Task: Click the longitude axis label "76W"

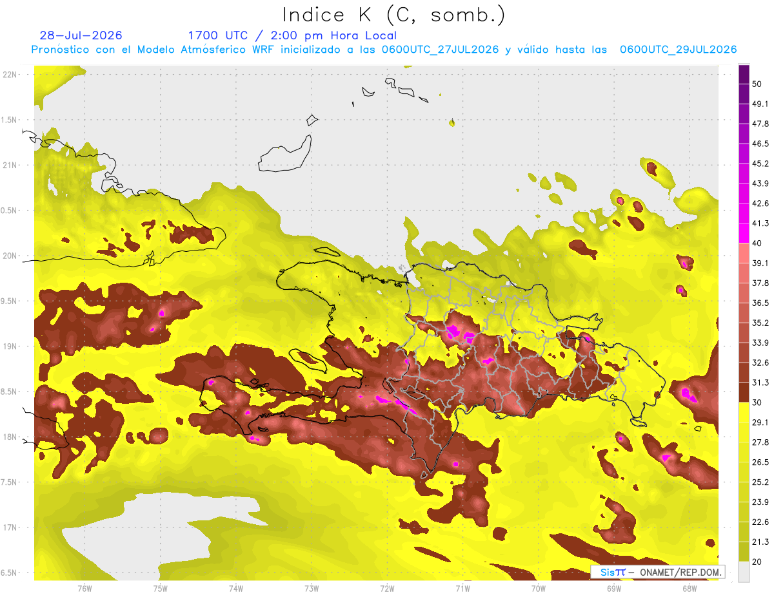Action: (x=84, y=588)
